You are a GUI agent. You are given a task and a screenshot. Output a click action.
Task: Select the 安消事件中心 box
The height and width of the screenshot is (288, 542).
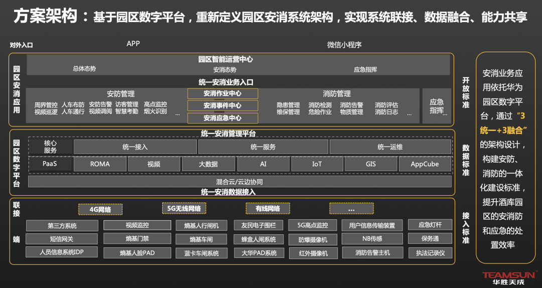point(222,106)
